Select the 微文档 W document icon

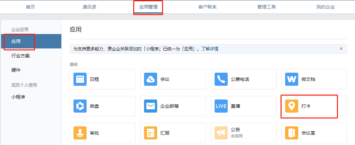coord(292,79)
